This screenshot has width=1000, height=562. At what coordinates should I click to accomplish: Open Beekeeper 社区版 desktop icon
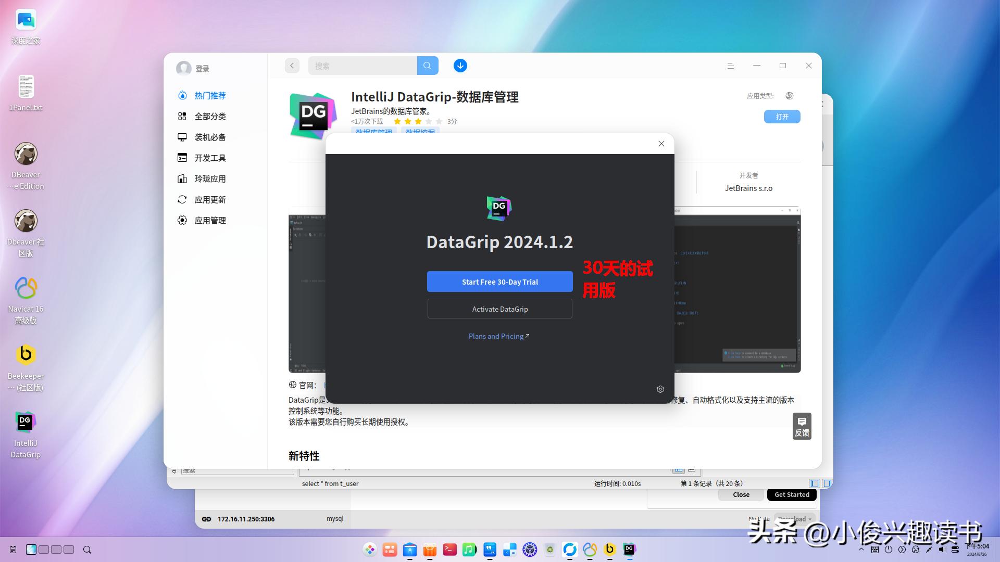[26, 367]
